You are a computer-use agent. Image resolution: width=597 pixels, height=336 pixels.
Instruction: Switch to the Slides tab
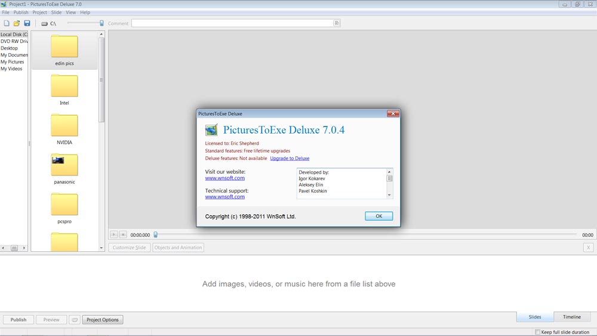point(534,316)
